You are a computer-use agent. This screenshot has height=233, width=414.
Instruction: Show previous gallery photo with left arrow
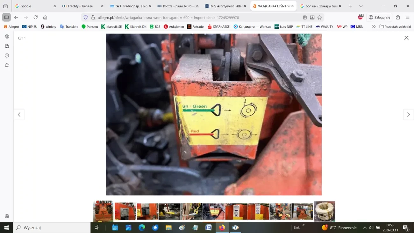pos(19,115)
